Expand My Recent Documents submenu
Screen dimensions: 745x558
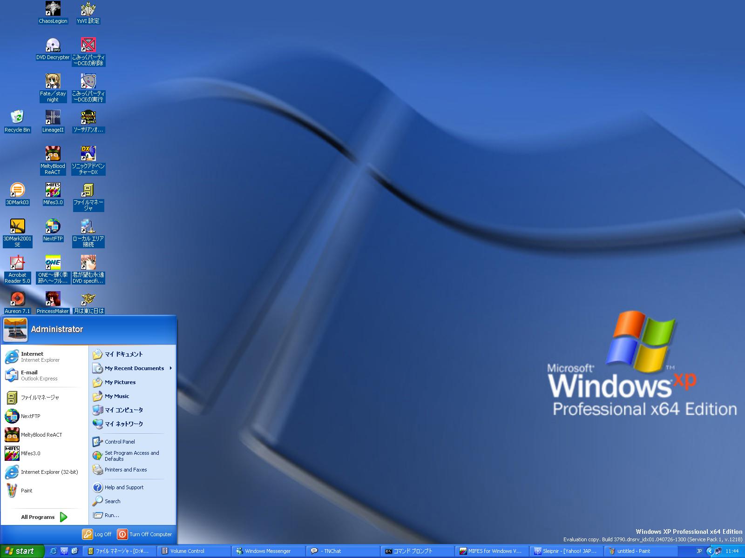[x=134, y=368]
